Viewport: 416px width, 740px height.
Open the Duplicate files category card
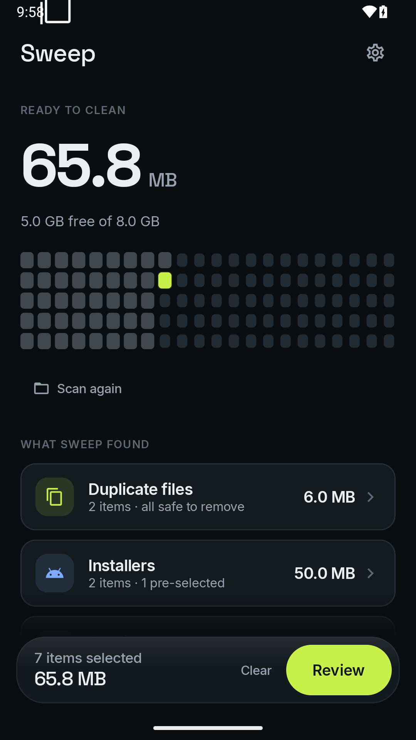(208, 497)
